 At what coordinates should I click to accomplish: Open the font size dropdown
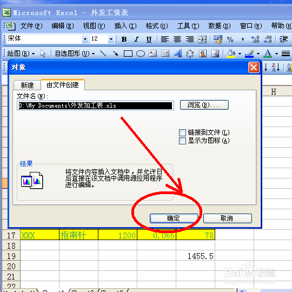click(111, 39)
